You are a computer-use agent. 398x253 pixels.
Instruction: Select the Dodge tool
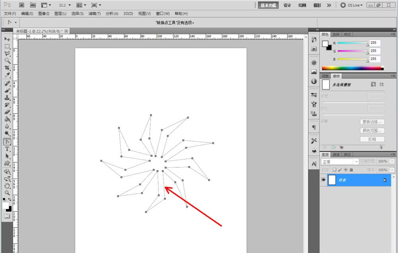click(x=7, y=133)
